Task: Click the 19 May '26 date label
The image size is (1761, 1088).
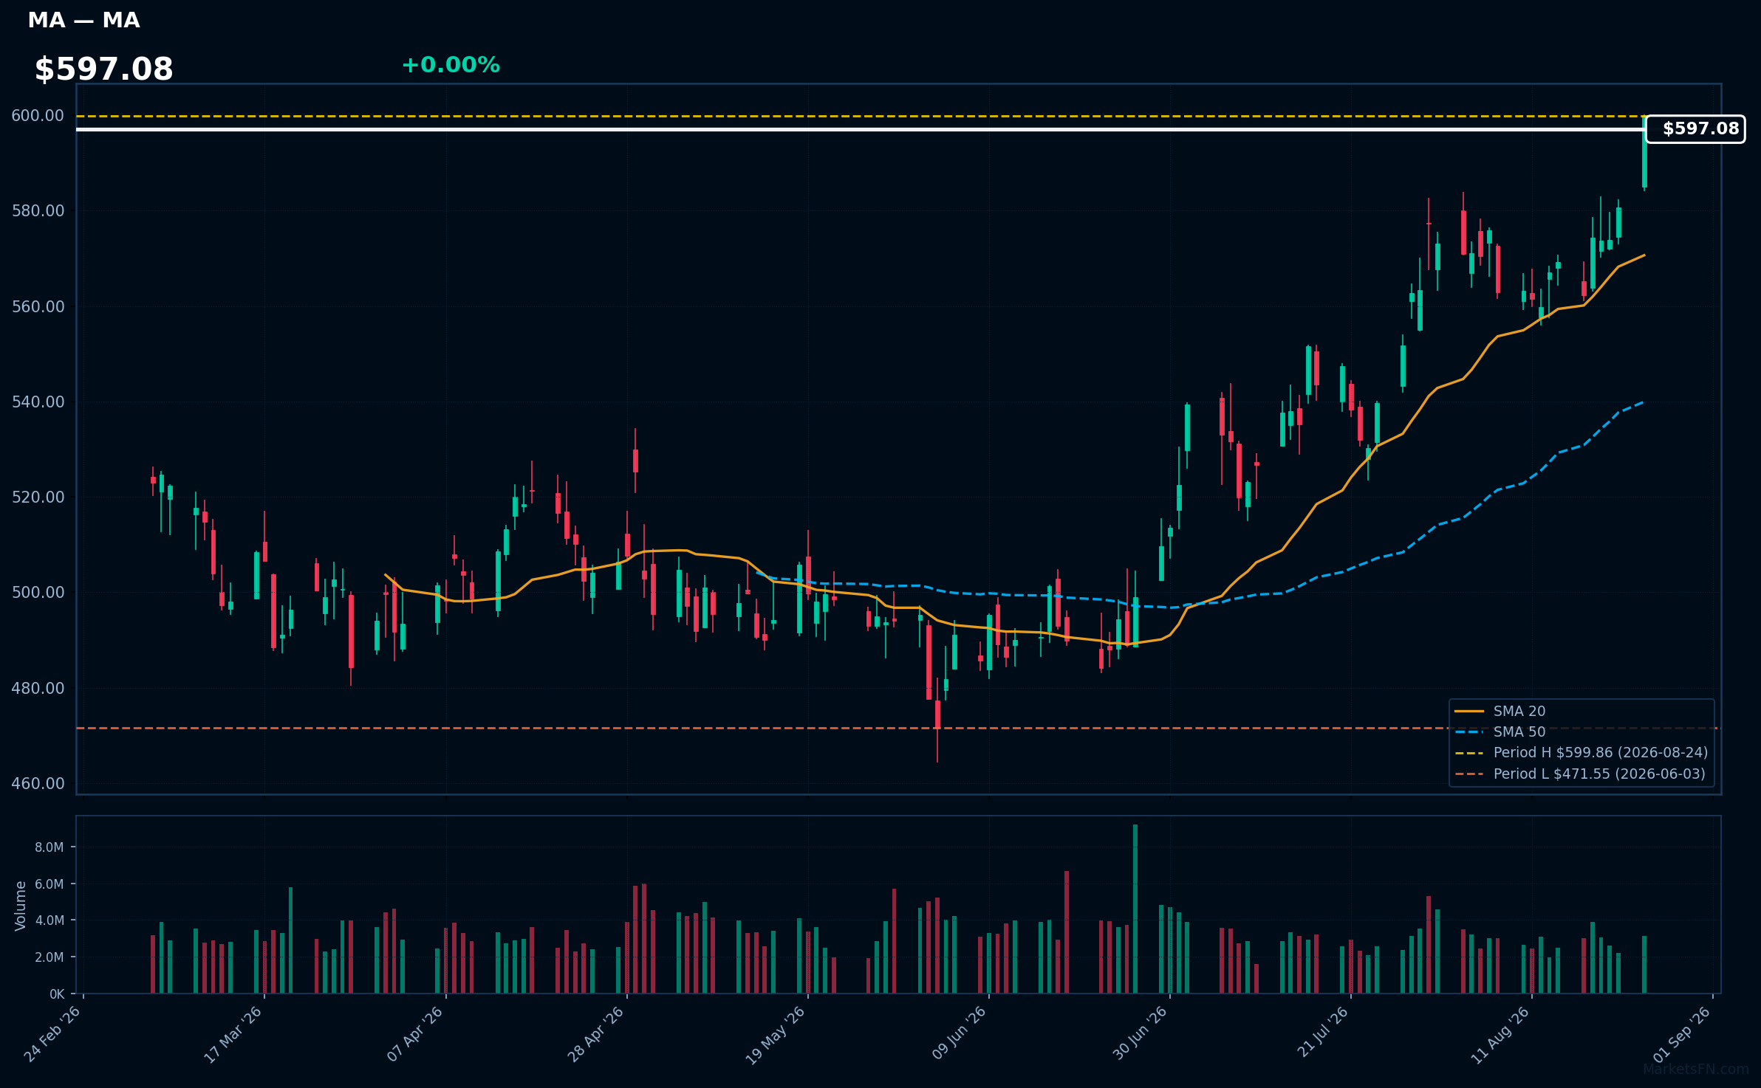Action: [x=776, y=1035]
